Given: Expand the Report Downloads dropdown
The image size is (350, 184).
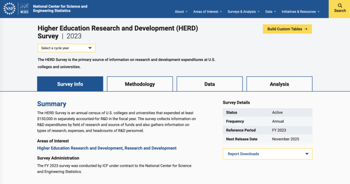Looking at the screenshot, I should coord(267,154).
